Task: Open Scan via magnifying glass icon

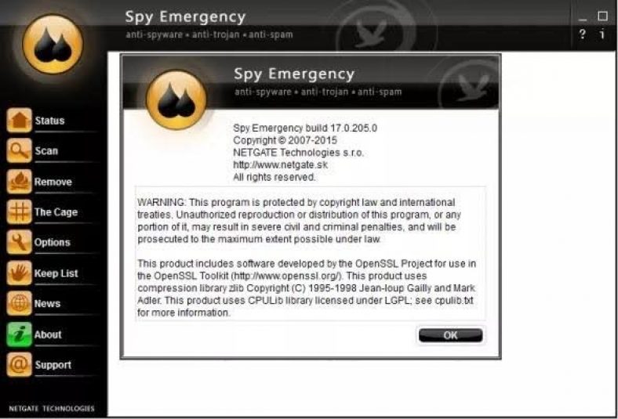Action: click(x=19, y=150)
